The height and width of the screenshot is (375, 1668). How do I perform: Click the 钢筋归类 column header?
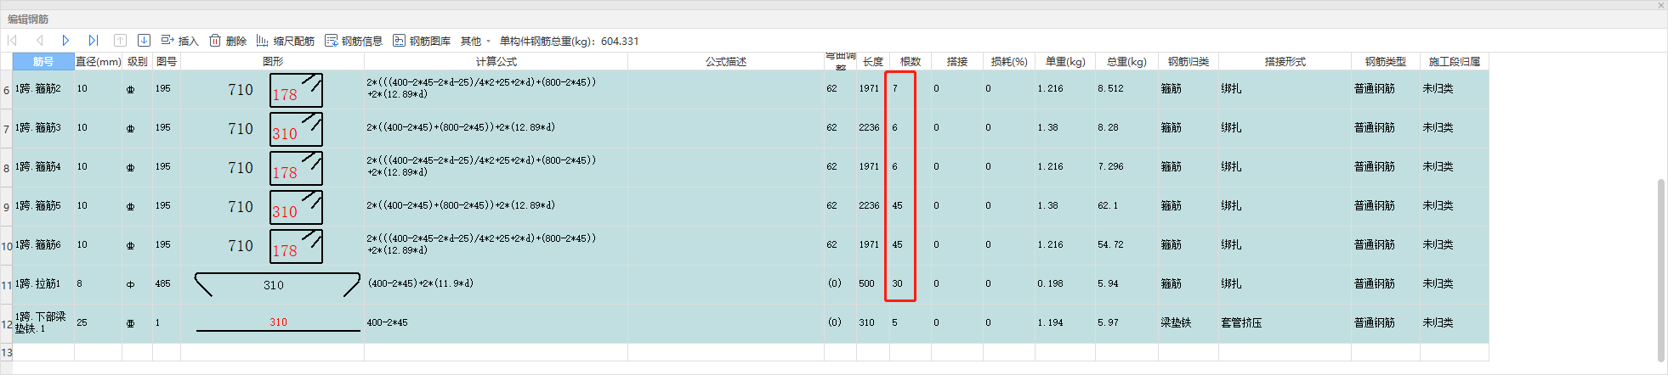click(1188, 61)
